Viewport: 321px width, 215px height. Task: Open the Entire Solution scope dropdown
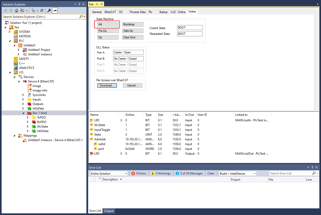pos(109,173)
